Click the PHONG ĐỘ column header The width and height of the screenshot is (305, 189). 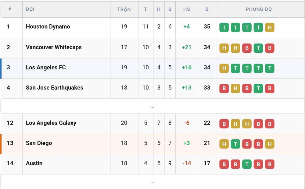click(259, 9)
